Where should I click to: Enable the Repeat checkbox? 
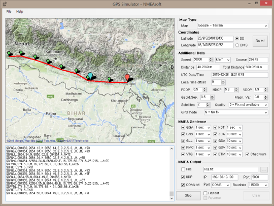[x=205, y=193]
